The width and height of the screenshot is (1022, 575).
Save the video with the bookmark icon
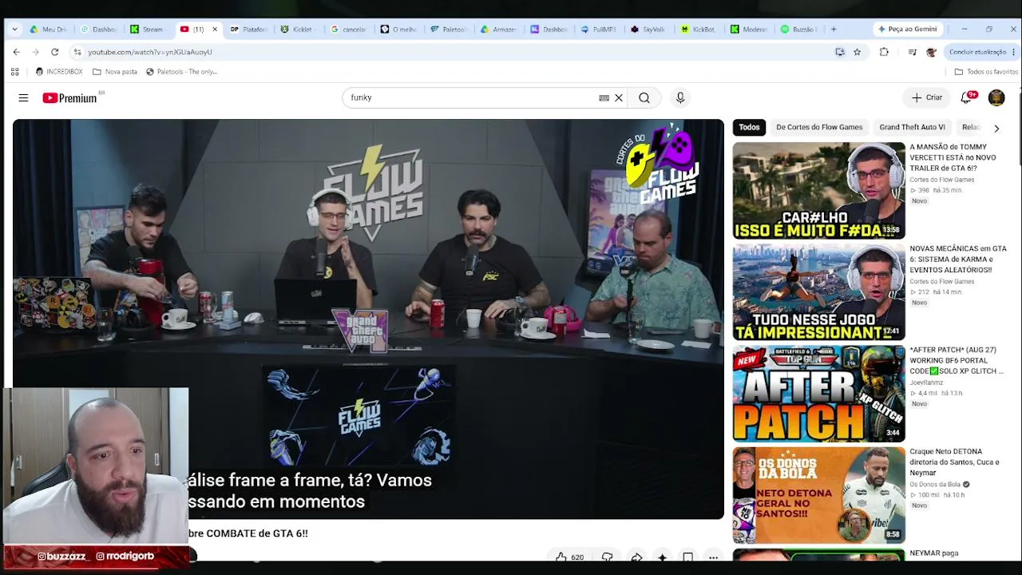687,557
